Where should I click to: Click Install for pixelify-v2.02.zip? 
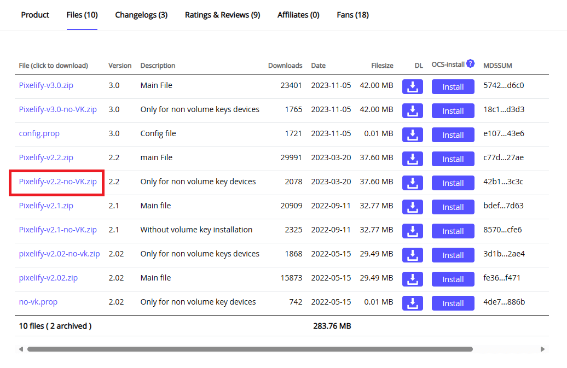pyautogui.click(x=453, y=279)
